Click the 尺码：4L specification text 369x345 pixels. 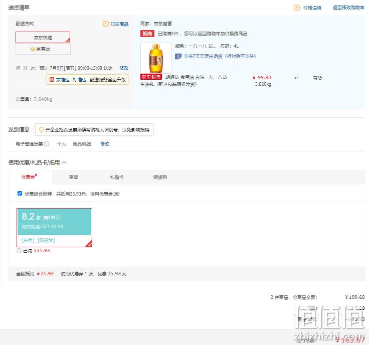point(229,46)
